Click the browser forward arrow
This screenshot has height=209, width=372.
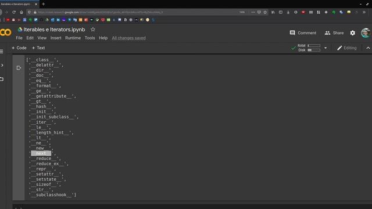pos(6,12)
